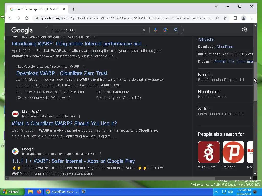
Task: Expand How it works section
Action: 225,94
